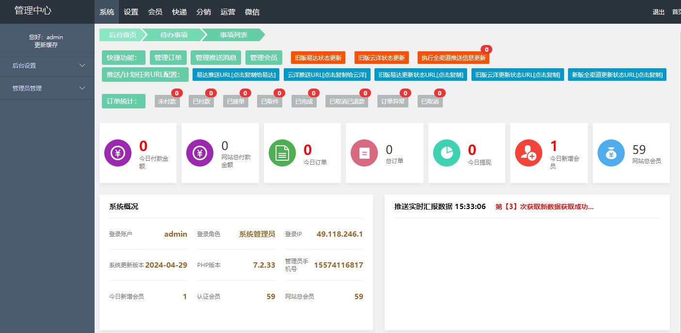Click the orange 旧版易达状态更新 button
Viewport: 681px width, 333px height.
click(x=318, y=57)
